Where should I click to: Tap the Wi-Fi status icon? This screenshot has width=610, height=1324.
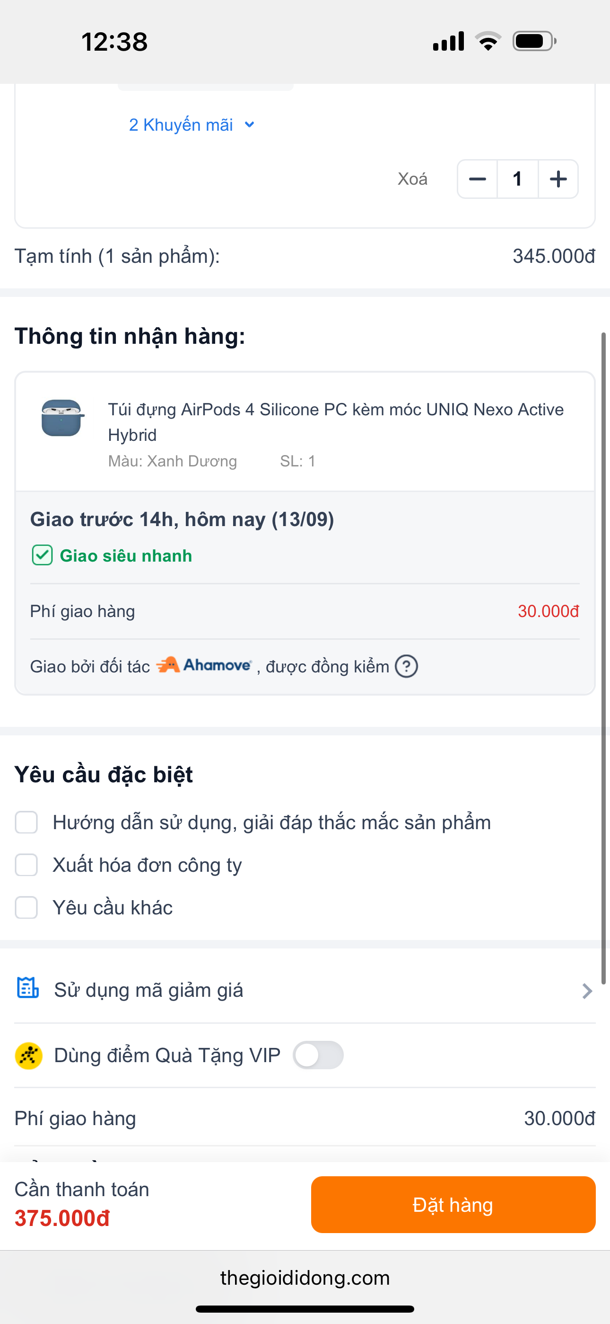pos(488,41)
